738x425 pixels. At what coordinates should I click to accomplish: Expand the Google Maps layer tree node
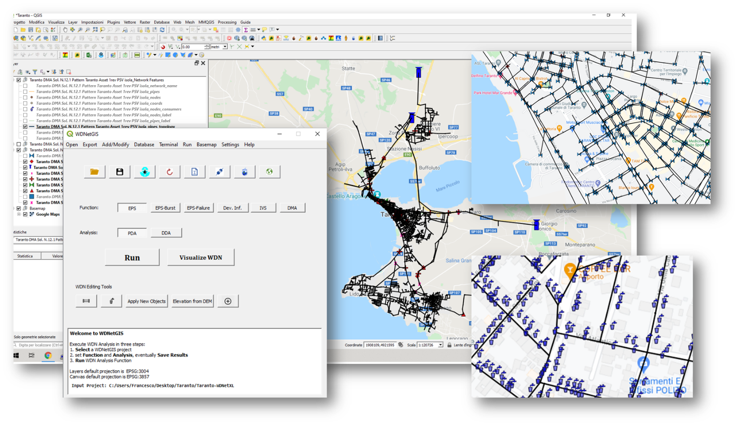(19, 214)
